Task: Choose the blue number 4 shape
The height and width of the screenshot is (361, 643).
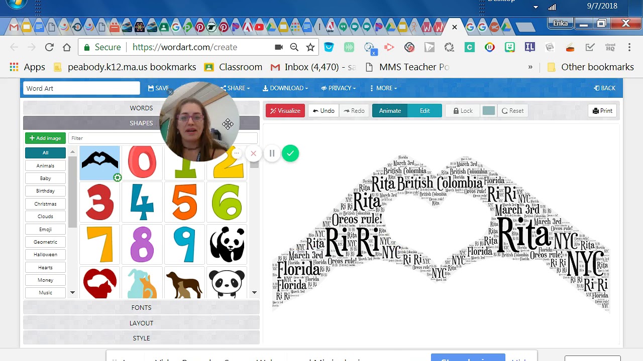Action: (142, 202)
